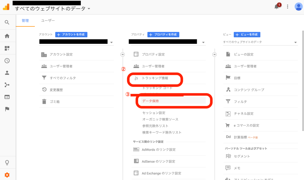Open the three-dot more options menu
Screen dimensions: 304x180
[287, 7]
